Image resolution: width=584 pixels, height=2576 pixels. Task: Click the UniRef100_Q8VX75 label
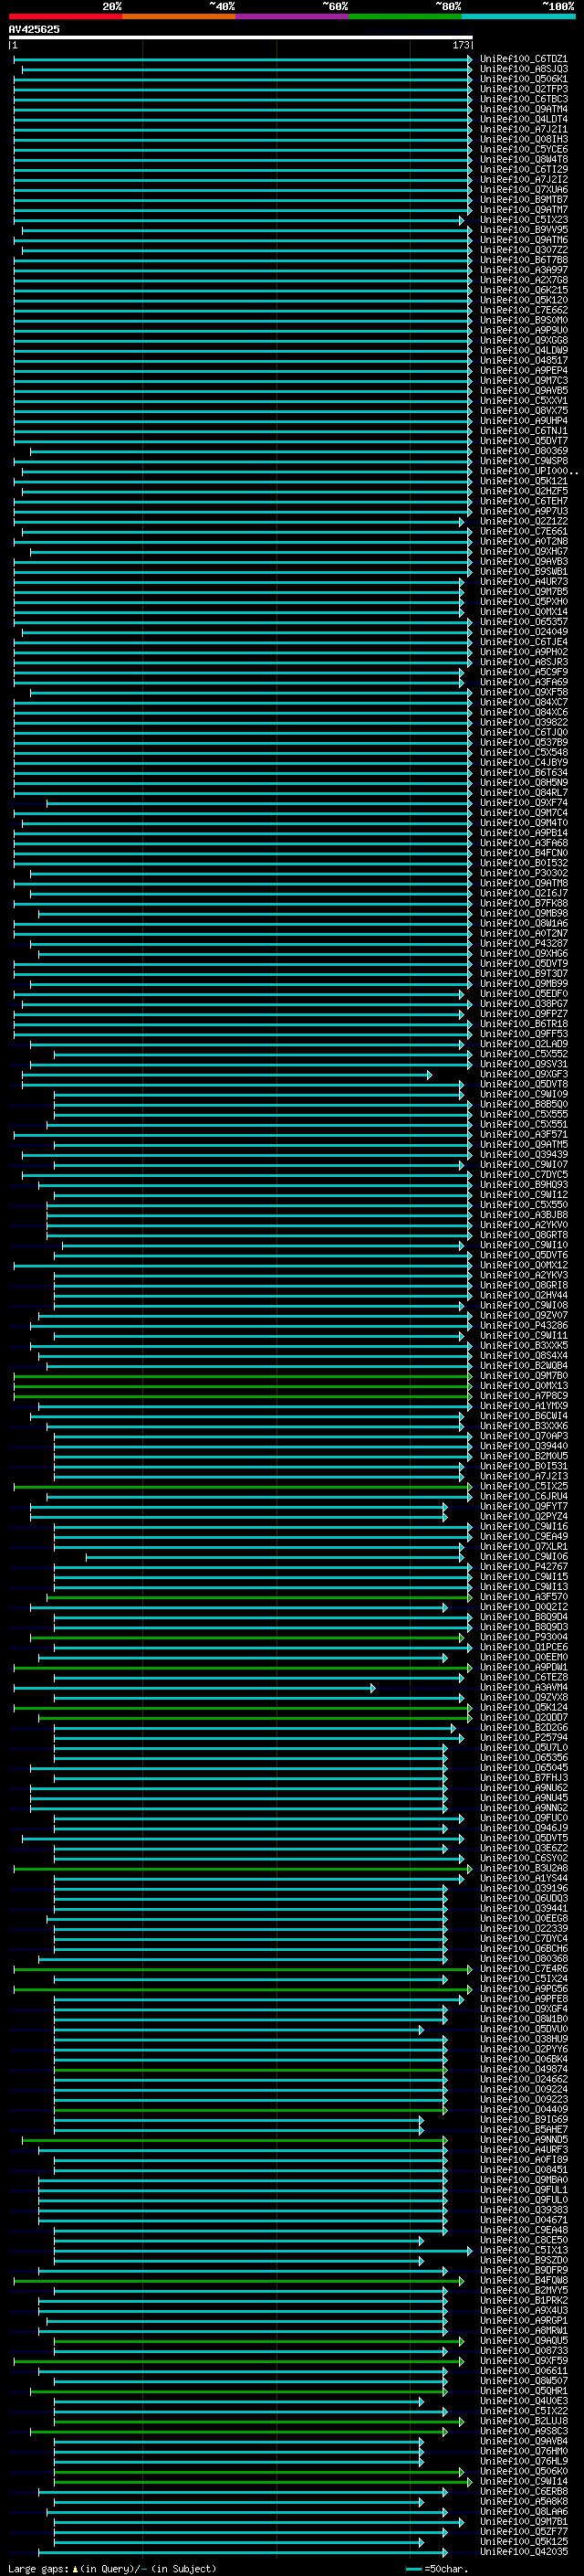pyautogui.click(x=524, y=411)
